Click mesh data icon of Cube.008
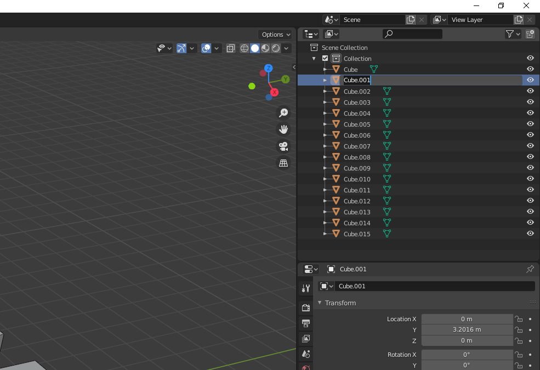The height and width of the screenshot is (370, 540). click(x=387, y=157)
